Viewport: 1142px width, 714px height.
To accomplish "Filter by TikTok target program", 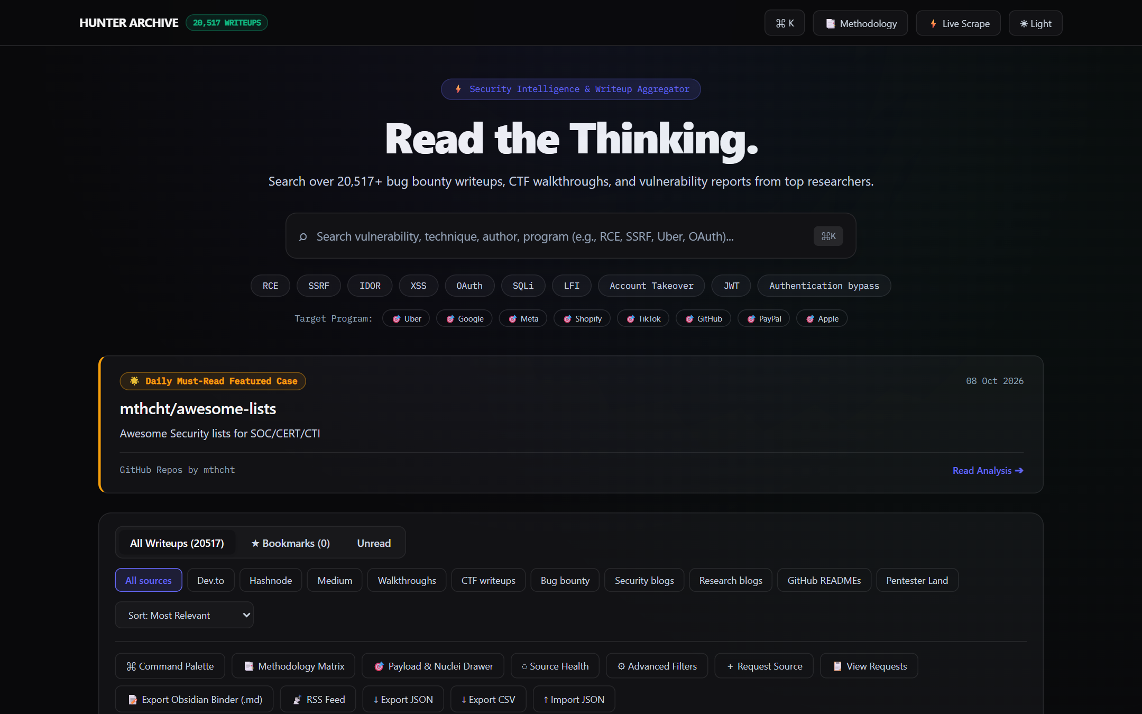I will click(643, 318).
